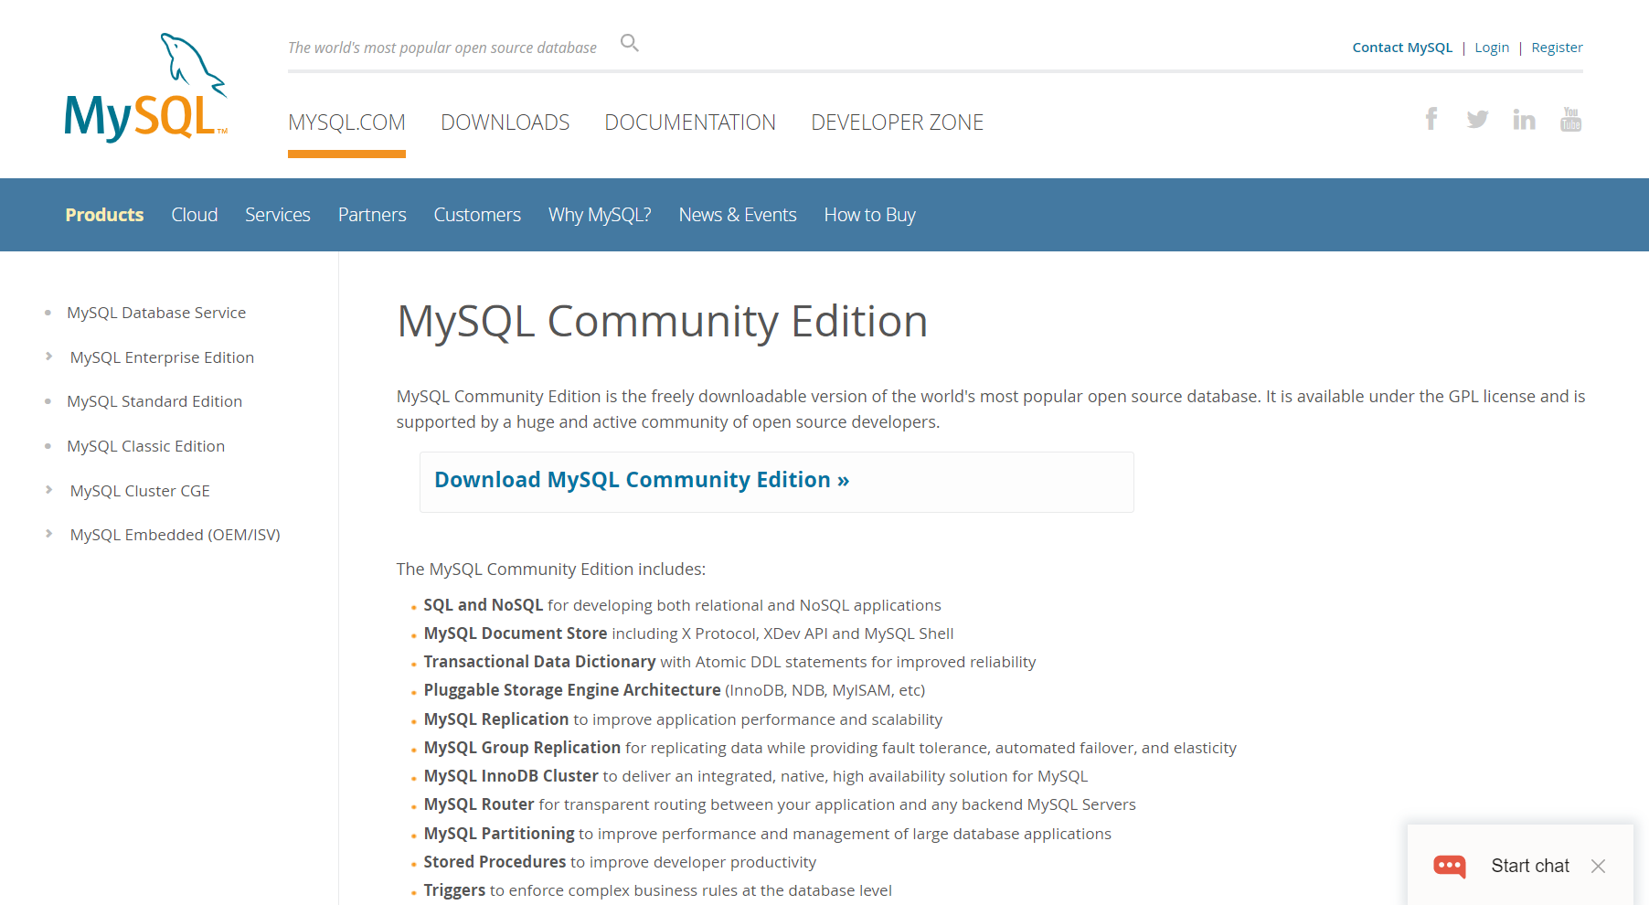The width and height of the screenshot is (1649, 905).
Task: Click the red chat bubble icon
Action: click(x=1449, y=866)
